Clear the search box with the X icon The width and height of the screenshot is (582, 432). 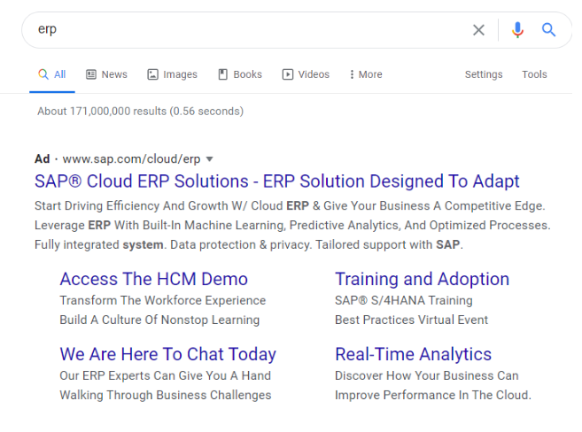pos(478,30)
